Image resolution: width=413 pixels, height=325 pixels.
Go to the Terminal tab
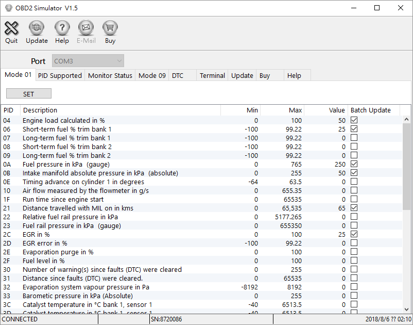coord(212,75)
